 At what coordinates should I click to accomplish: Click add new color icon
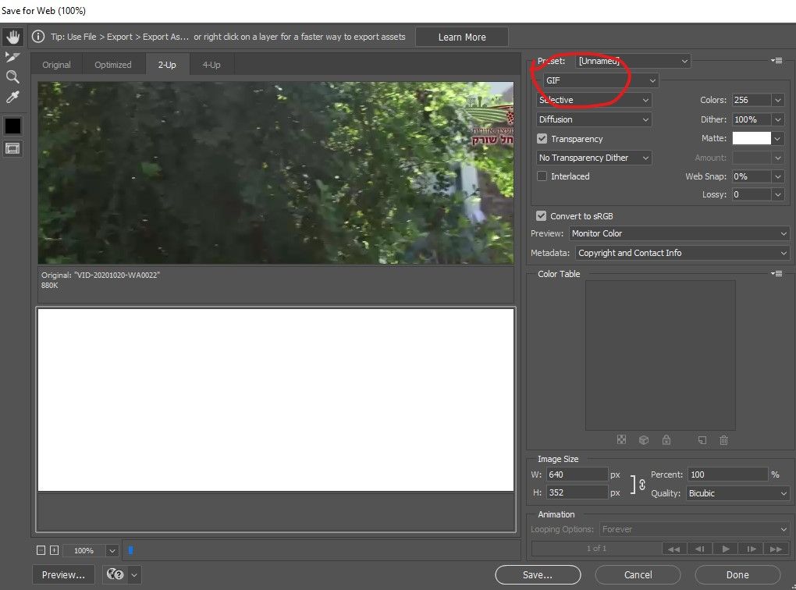pyautogui.click(x=702, y=439)
